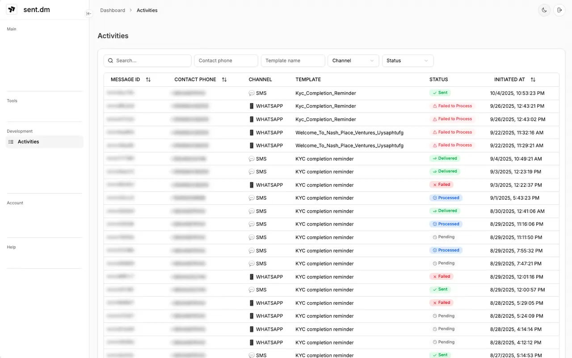Image resolution: width=572 pixels, height=358 pixels.
Task: Toggle dark mode with the moon icon
Action: point(544,10)
